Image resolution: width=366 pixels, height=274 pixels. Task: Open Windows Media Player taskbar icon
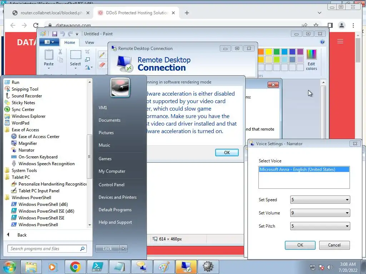(53, 267)
